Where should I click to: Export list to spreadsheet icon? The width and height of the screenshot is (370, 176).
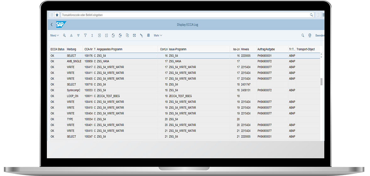pyautogui.click(x=113, y=35)
